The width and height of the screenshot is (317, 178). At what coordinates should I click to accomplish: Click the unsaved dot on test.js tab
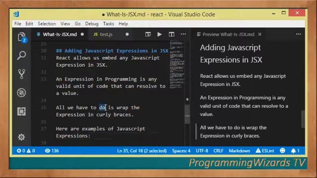coord(127,34)
